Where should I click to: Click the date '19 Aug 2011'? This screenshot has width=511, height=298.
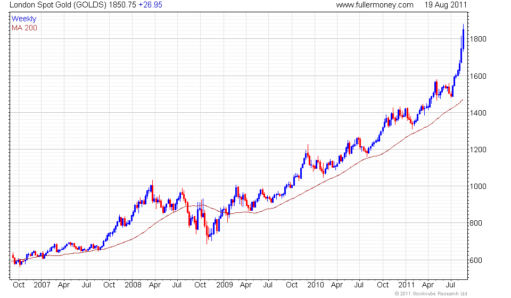pyautogui.click(x=446, y=5)
